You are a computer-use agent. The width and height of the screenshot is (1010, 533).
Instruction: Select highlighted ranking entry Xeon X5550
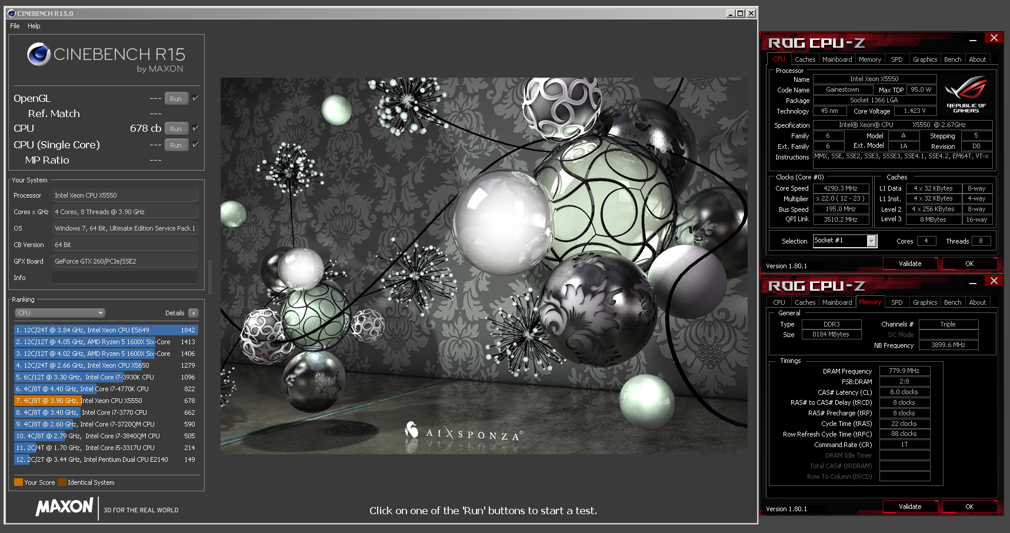[106, 401]
